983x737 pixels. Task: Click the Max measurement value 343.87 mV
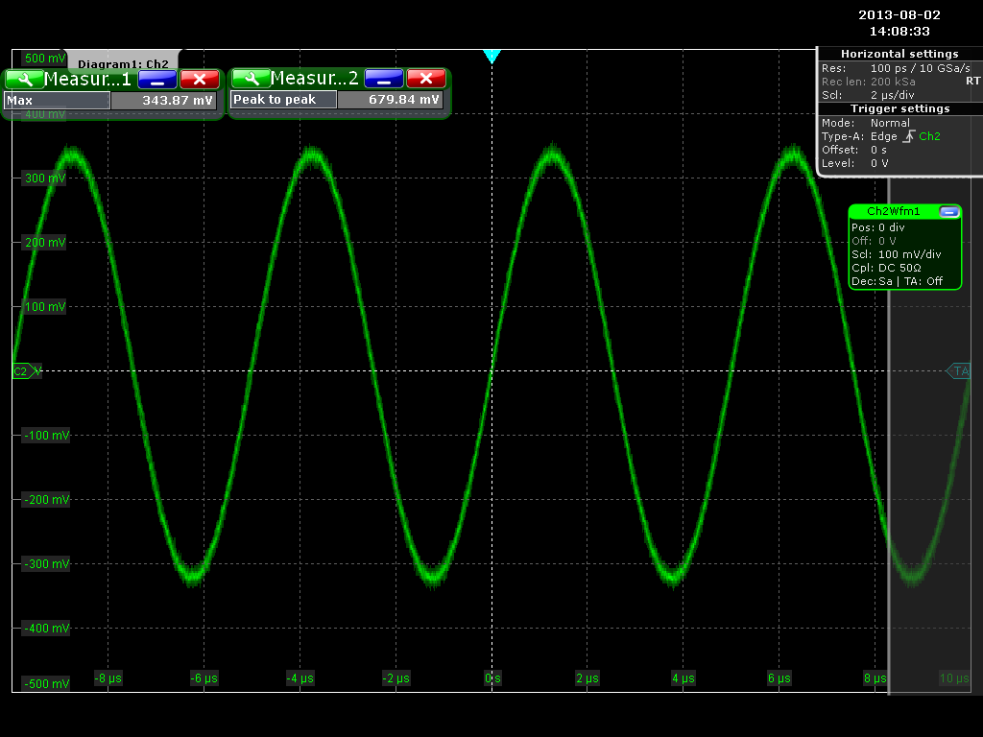click(x=164, y=100)
